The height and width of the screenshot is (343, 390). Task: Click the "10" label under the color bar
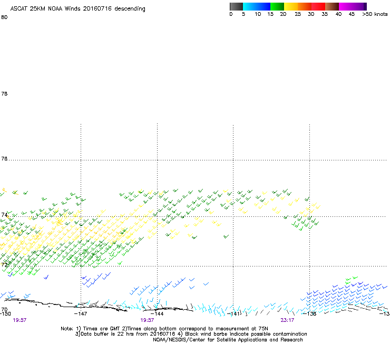258,14
